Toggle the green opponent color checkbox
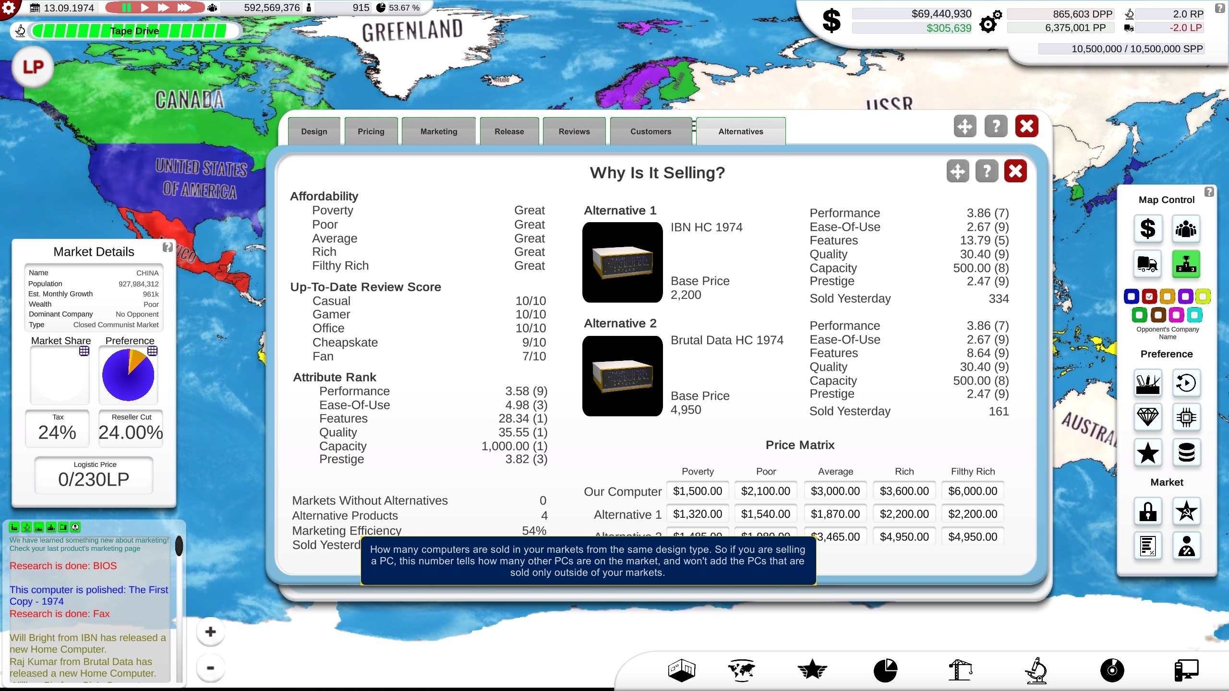 pyautogui.click(x=1139, y=315)
